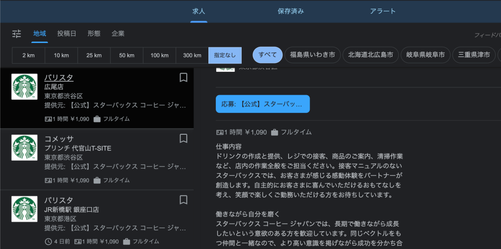
Task: Click 東京都港区 location text
Action: (60, 219)
